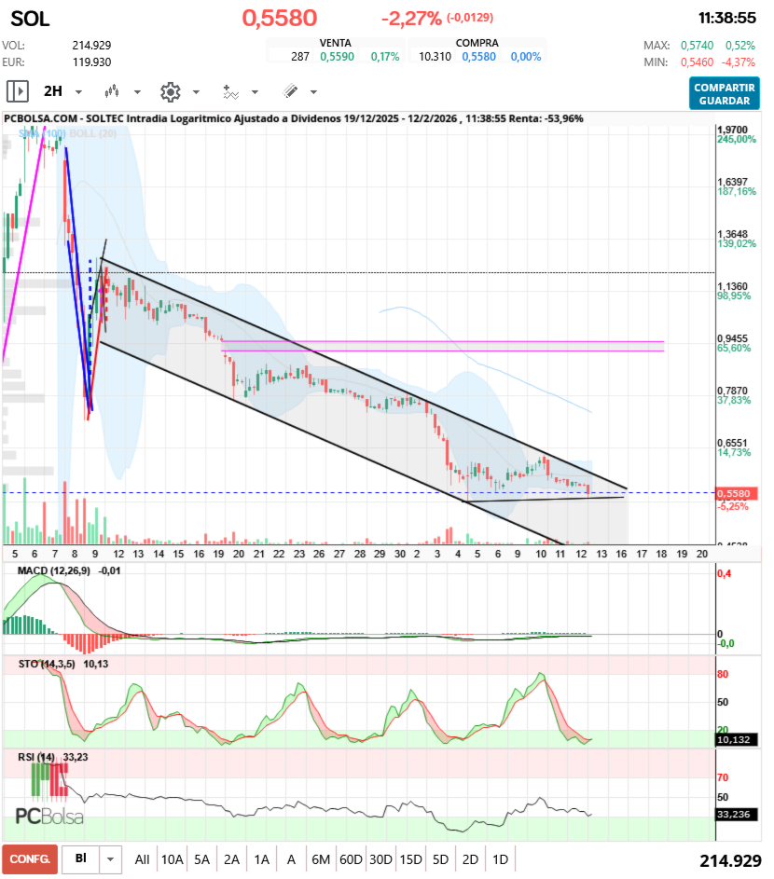The width and height of the screenshot is (774, 879).
Task: Click the candlestick chart type icon
Action: [x=113, y=91]
